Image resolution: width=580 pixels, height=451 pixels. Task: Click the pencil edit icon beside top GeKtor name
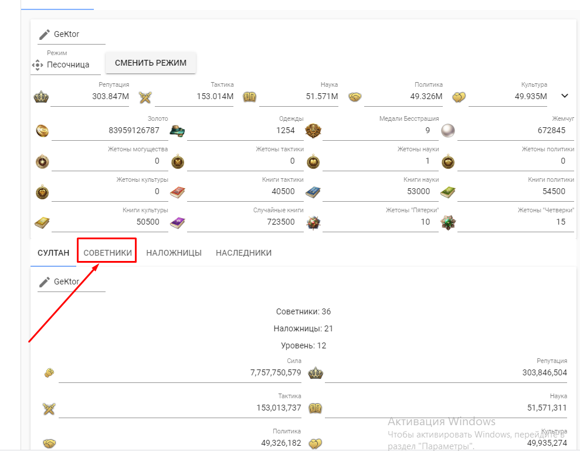(x=45, y=35)
